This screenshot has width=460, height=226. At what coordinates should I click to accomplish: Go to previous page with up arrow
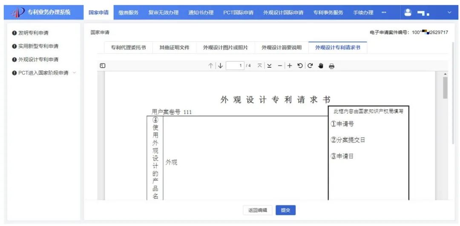[210, 66]
